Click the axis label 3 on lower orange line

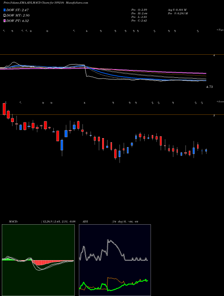[x=214, y=116]
